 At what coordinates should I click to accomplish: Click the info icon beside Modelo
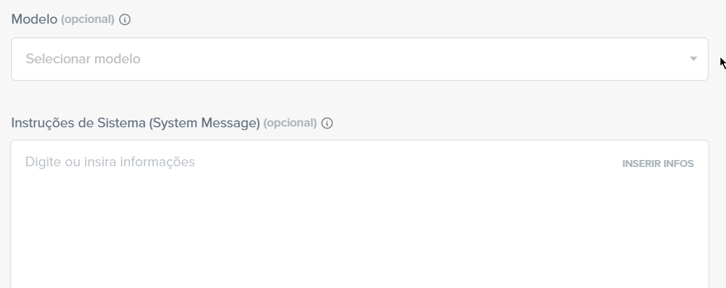[125, 19]
